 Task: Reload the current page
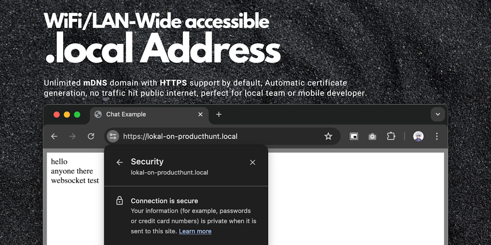(x=91, y=136)
